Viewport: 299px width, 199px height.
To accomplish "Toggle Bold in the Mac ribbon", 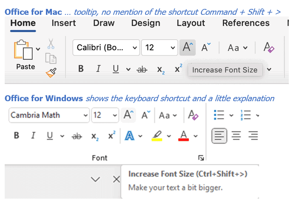I will coord(81,69).
